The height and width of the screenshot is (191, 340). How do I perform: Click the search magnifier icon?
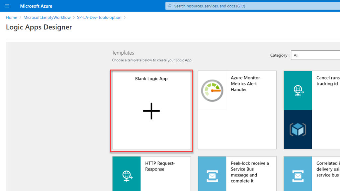point(169,6)
